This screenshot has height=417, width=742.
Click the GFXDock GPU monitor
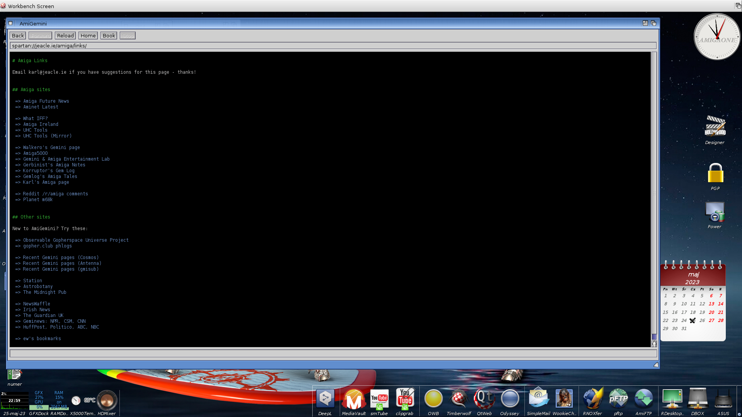tap(39, 400)
